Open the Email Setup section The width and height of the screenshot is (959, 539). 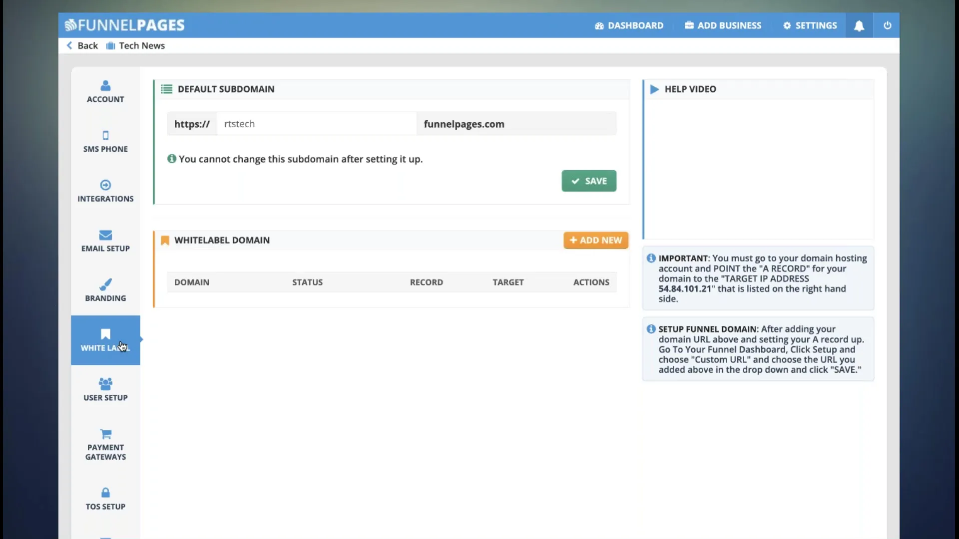coord(105,241)
